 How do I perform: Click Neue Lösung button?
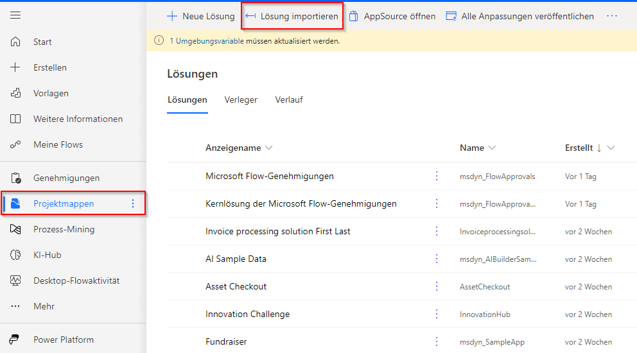[201, 16]
